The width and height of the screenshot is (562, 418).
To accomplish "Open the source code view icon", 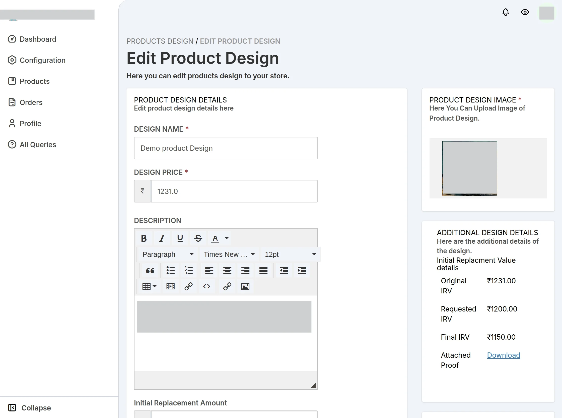I will [x=207, y=286].
